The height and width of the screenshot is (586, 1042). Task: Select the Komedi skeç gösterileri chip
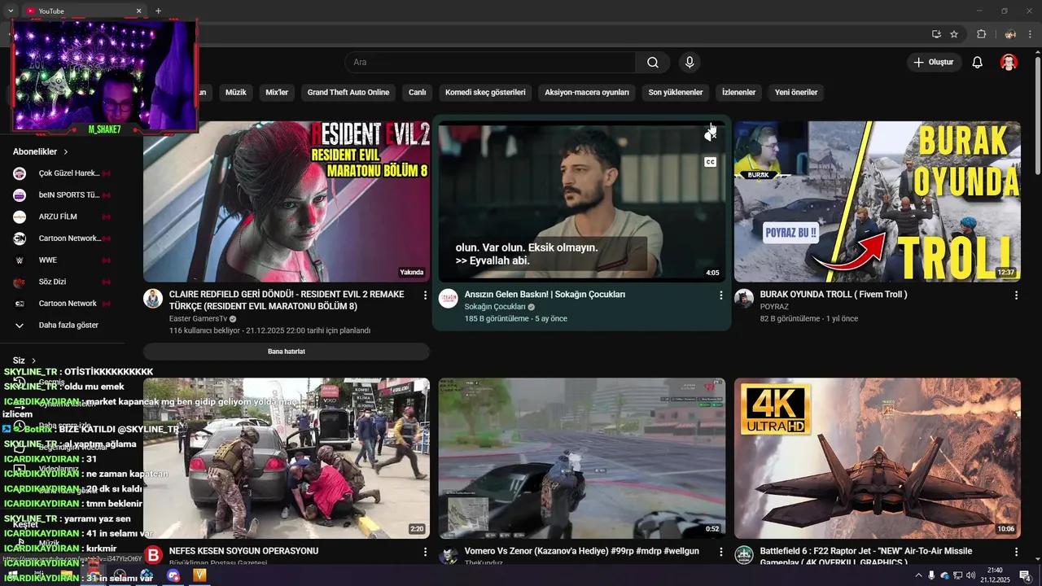[485, 93]
